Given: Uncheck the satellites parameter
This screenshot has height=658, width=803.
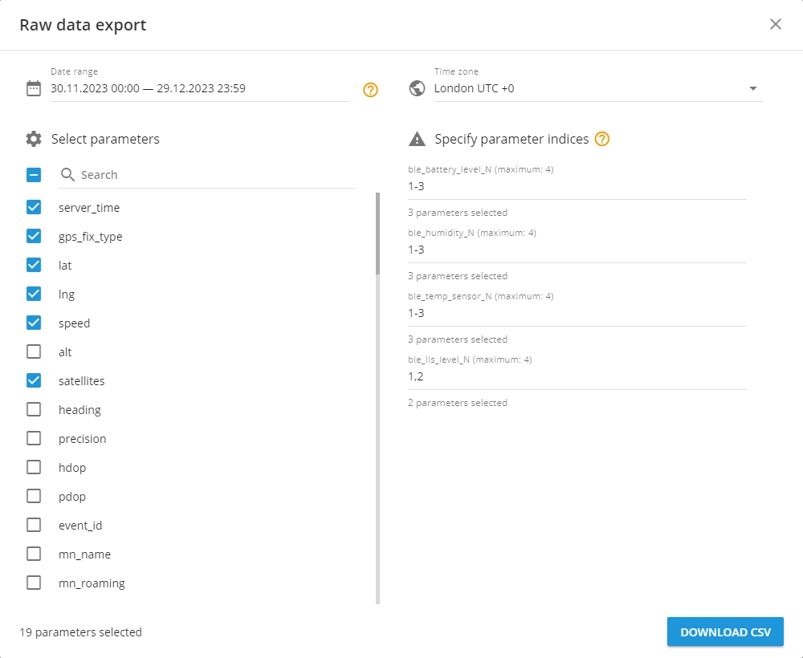Looking at the screenshot, I should coord(33,380).
